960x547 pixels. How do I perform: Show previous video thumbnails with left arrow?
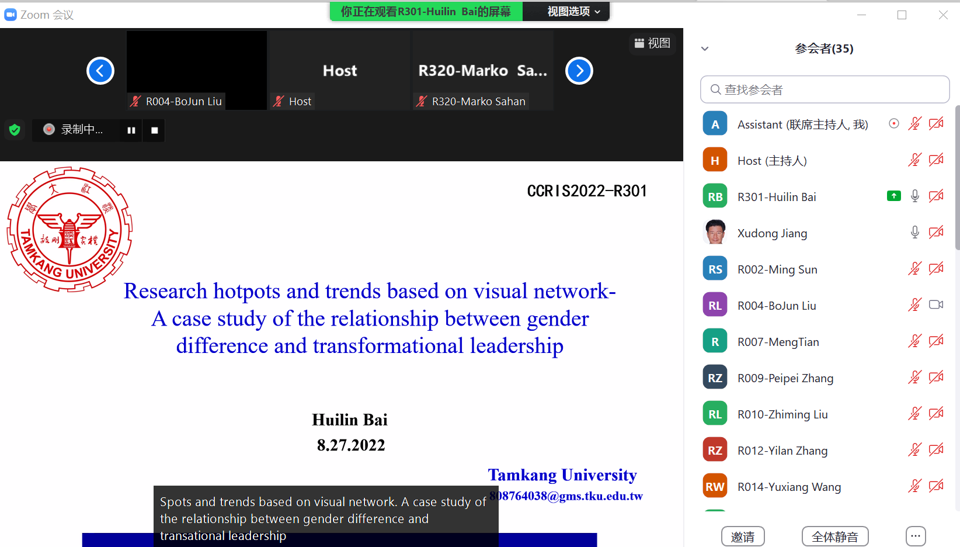pyautogui.click(x=100, y=71)
